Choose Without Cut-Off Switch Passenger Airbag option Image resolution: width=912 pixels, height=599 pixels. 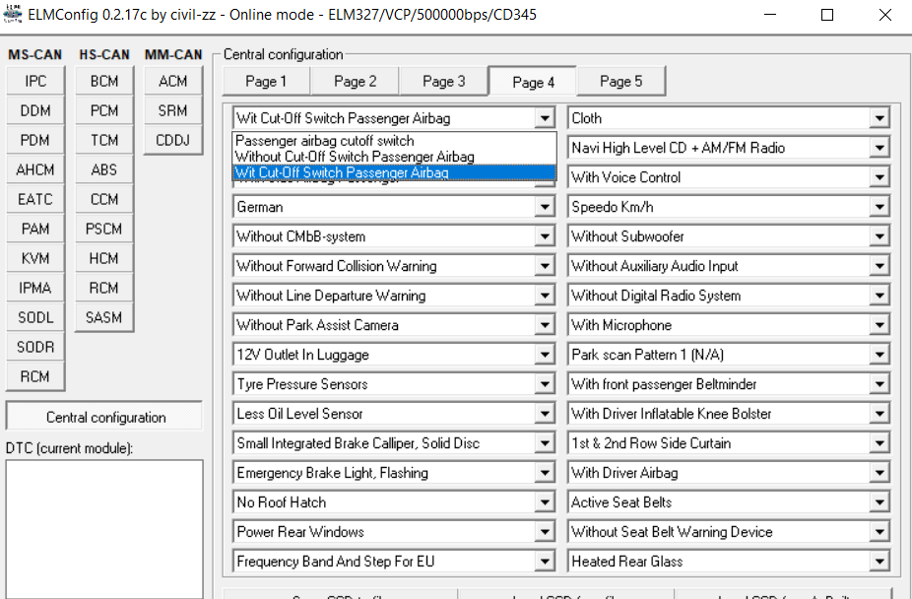point(355,157)
